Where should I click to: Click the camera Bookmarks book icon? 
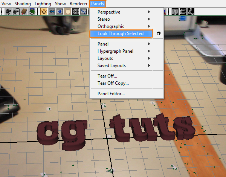tap(24, 12)
